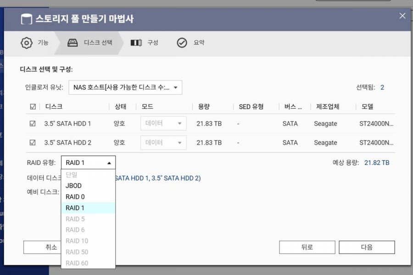Click the 뒤로 back button
Screen dimensions: 413x275
(307, 247)
